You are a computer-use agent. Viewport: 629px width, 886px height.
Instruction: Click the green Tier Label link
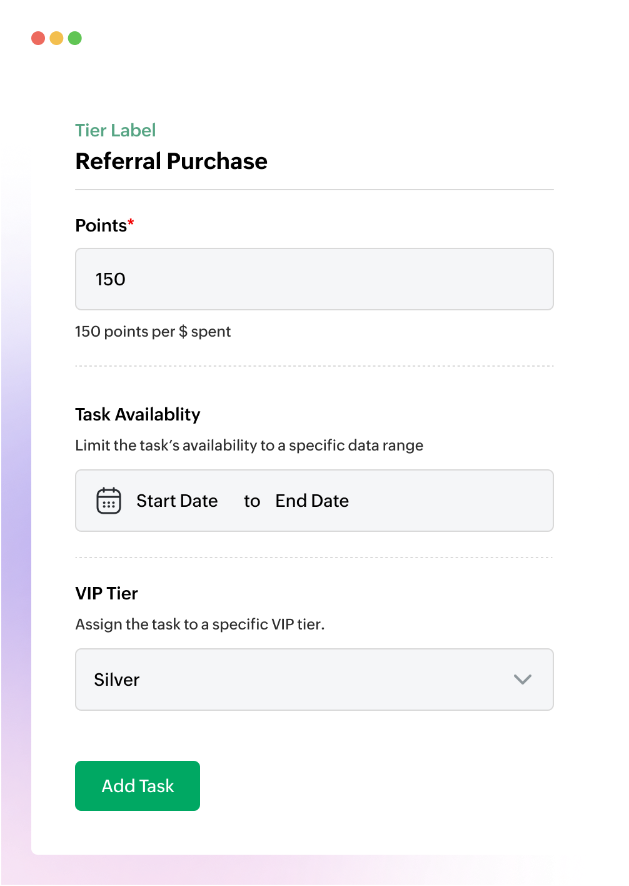[116, 130]
